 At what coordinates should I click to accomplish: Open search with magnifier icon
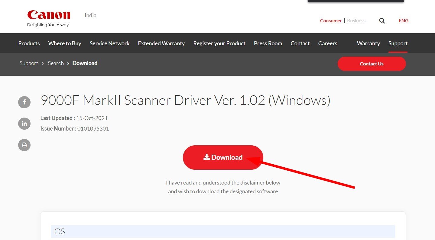[382, 21]
